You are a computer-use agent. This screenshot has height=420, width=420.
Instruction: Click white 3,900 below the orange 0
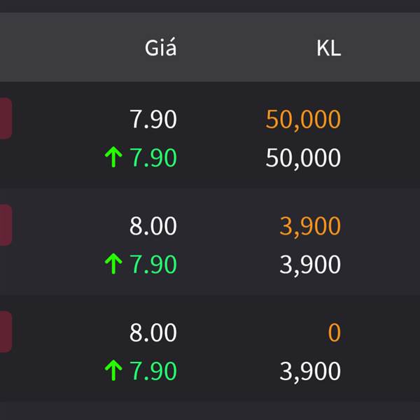pos(310,372)
